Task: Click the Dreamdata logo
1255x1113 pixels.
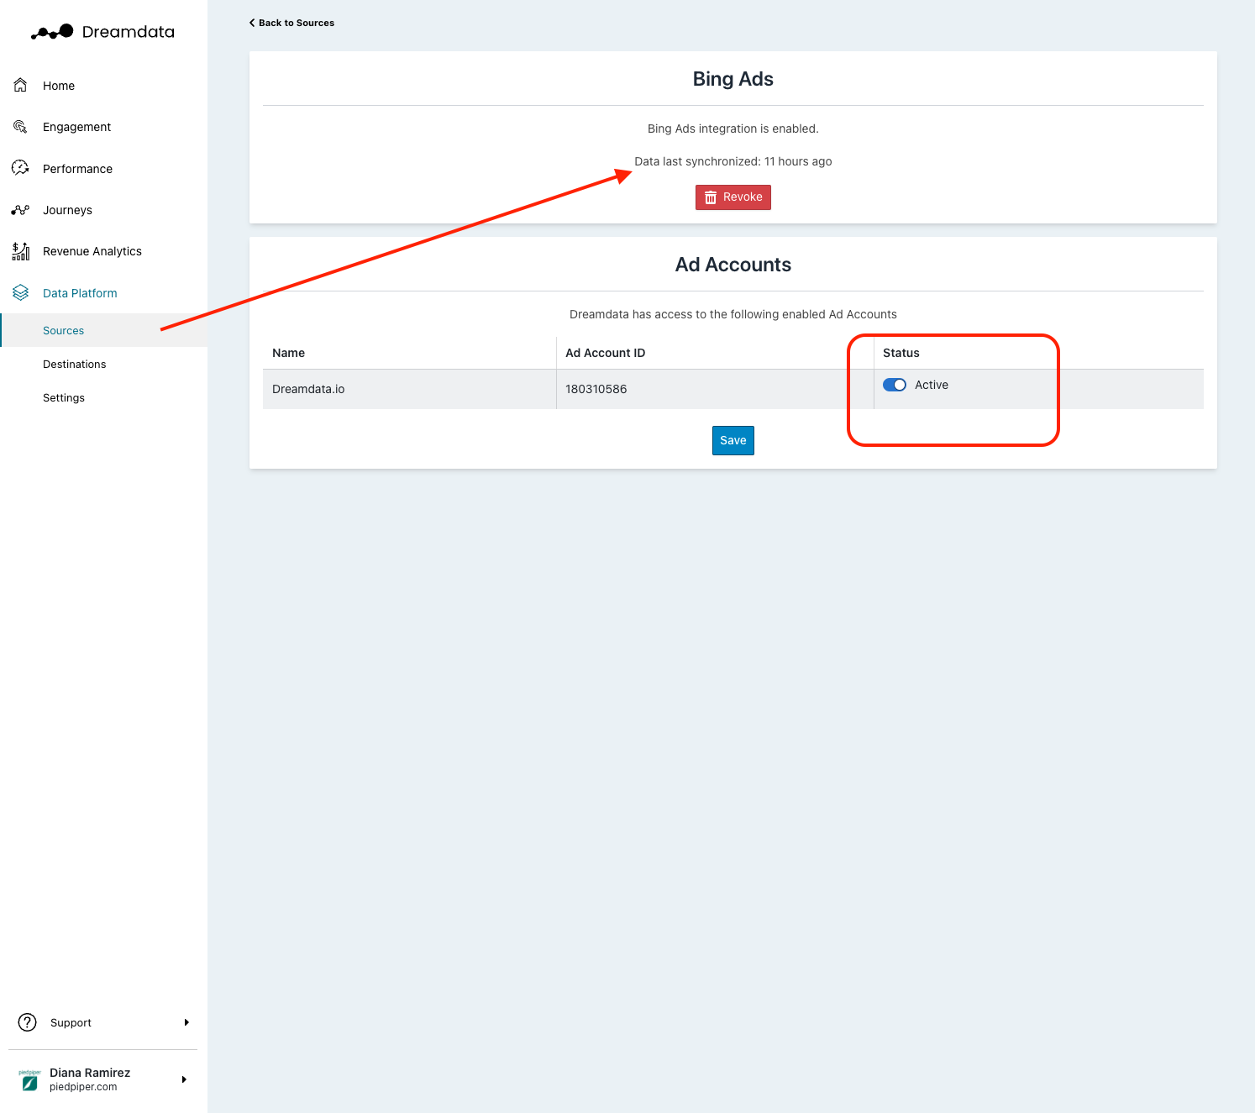Action: (103, 32)
